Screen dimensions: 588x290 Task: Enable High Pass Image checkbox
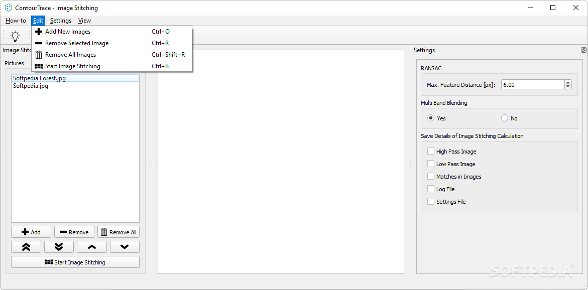point(431,152)
